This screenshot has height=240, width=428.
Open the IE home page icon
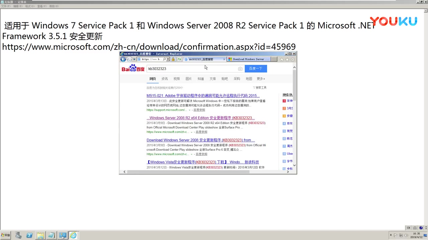[282, 60]
